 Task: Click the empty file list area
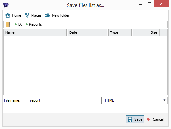tap(85, 65)
